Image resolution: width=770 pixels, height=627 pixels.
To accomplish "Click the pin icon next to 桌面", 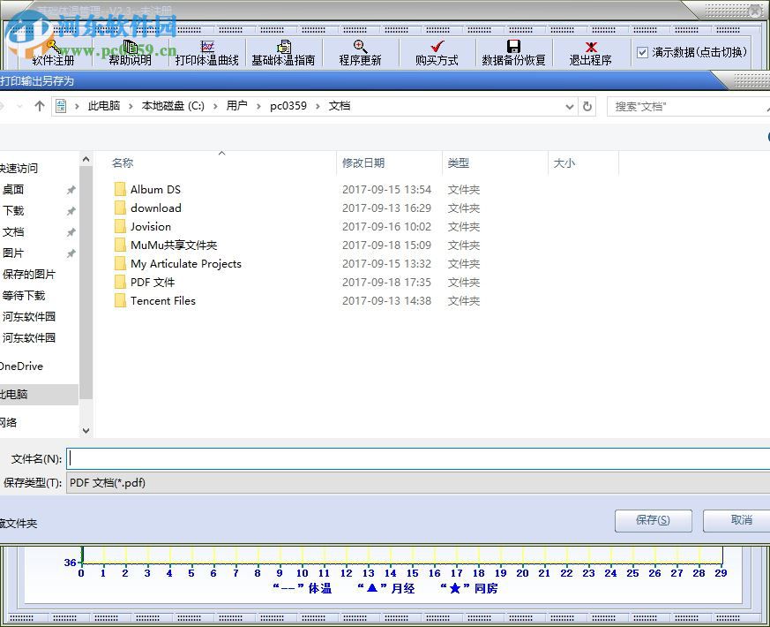I will pyautogui.click(x=71, y=190).
